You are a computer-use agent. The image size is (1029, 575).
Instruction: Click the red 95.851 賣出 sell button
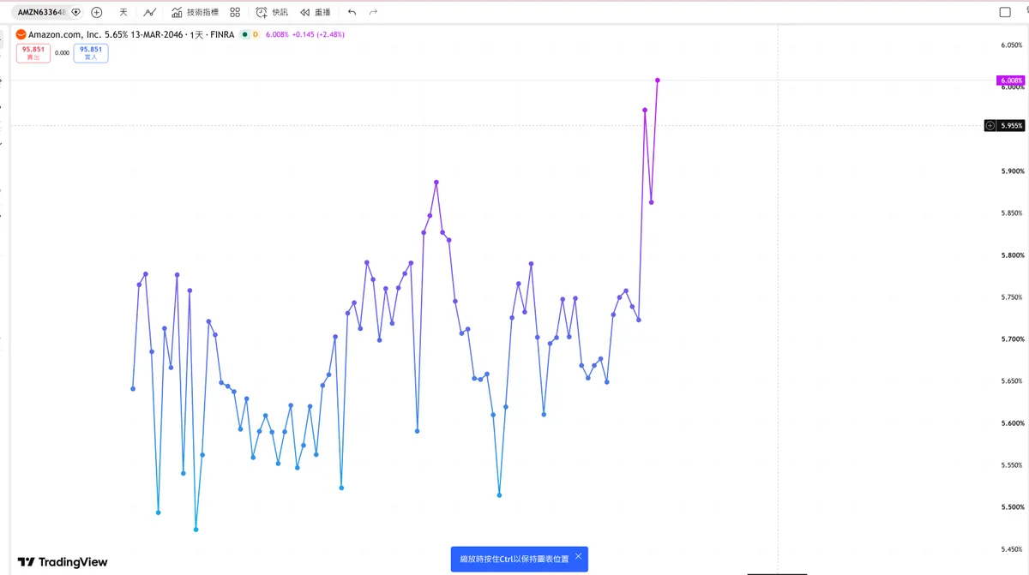33,53
